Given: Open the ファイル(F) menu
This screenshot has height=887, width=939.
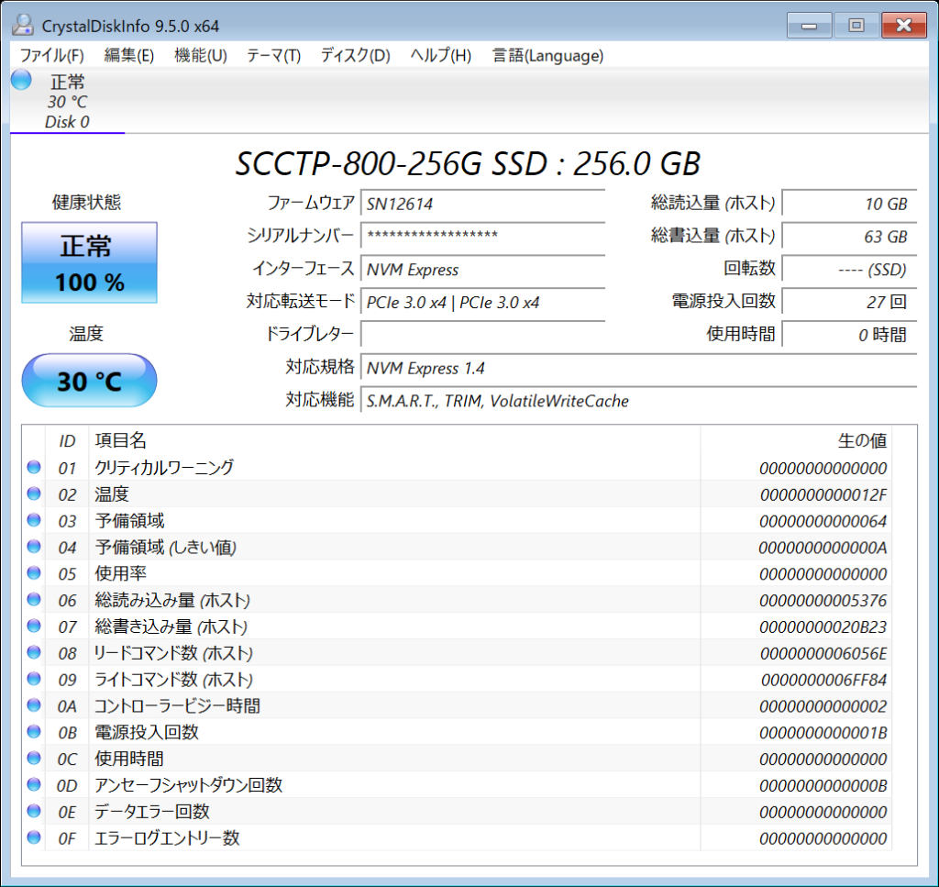Looking at the screenshot, I should point(52,56).
